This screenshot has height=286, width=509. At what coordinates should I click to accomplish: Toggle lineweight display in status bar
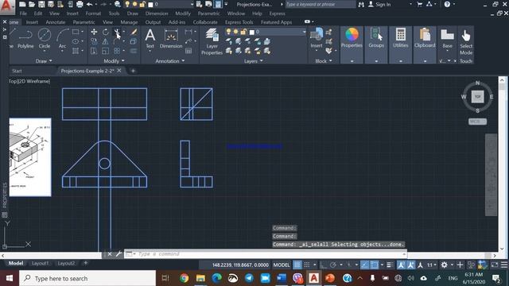(x=390, y=265)
